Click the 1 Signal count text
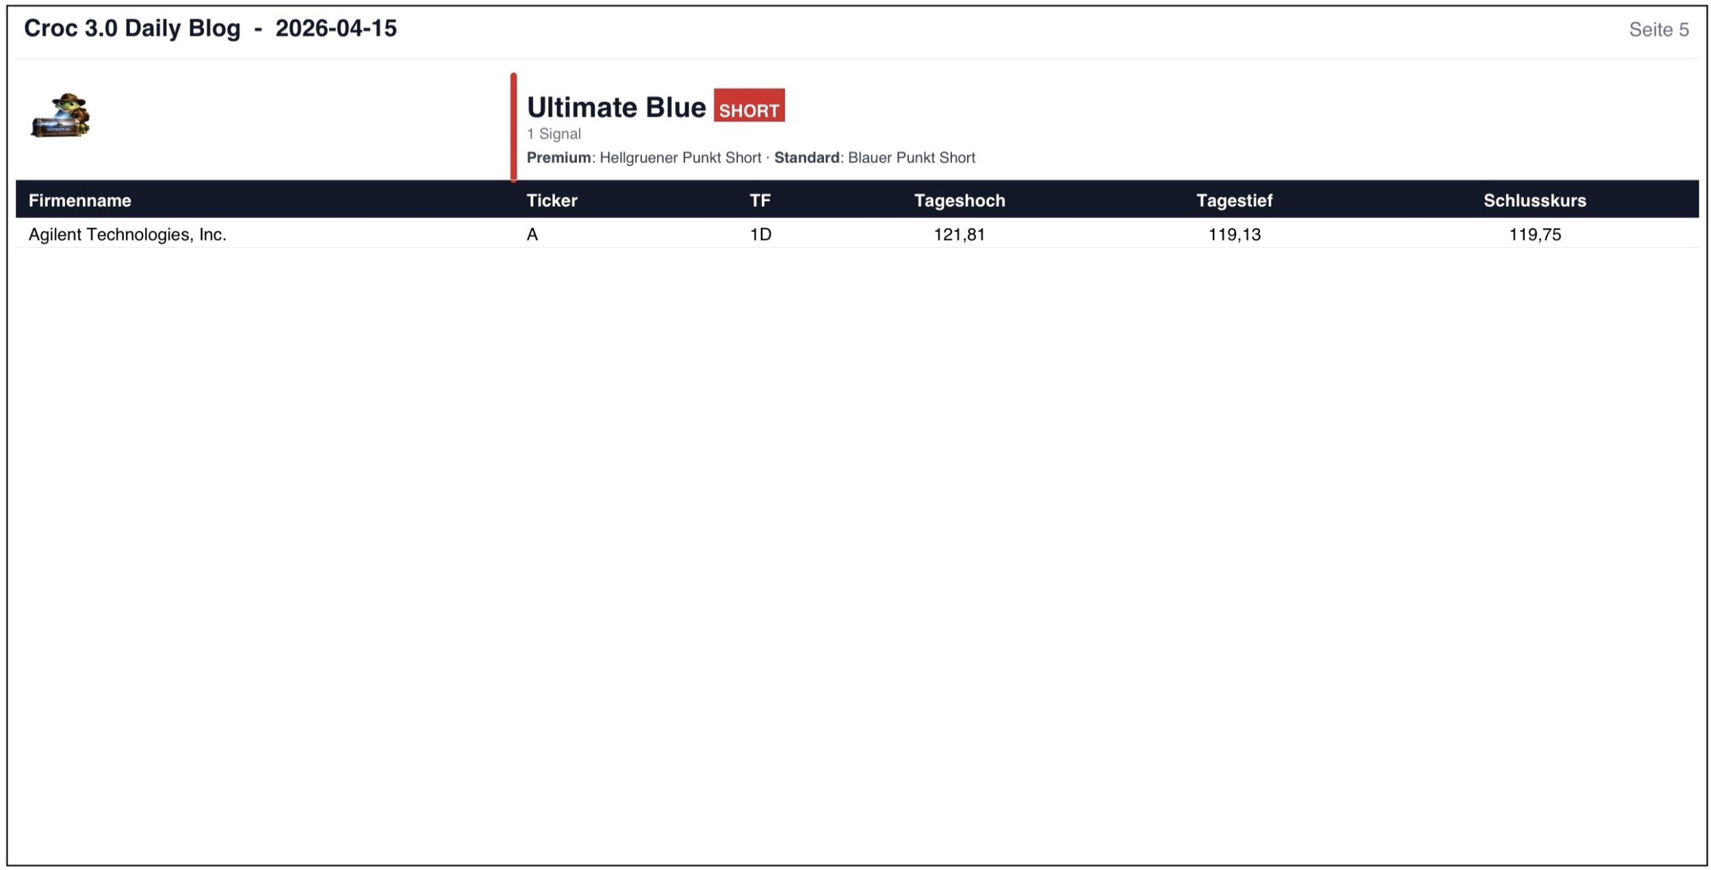1711x870 pixels. pyautogui.click(x=554, y=134)
